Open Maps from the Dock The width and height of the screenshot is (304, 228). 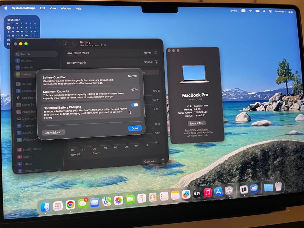[x=107, y=202]
